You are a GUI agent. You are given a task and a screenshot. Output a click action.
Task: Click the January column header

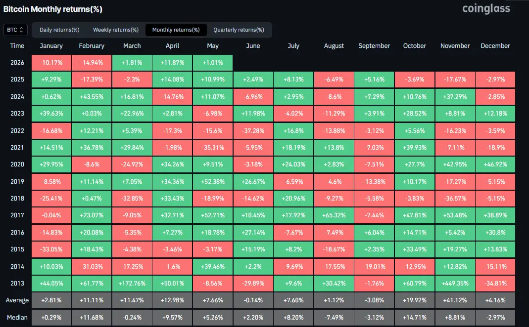click(51, 46)
